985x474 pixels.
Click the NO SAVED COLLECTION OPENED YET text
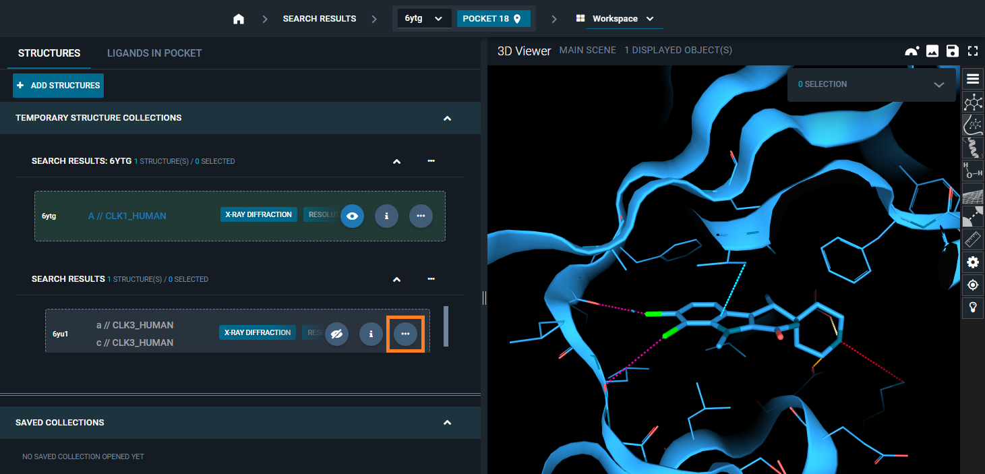click(84, 457)
